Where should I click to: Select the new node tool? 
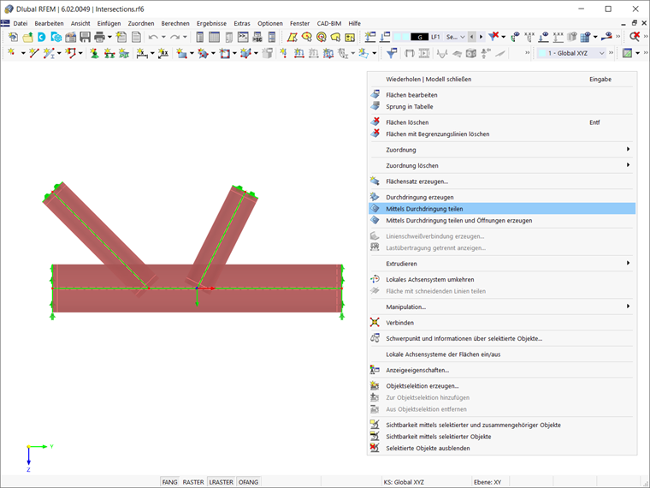pos(12,53)
